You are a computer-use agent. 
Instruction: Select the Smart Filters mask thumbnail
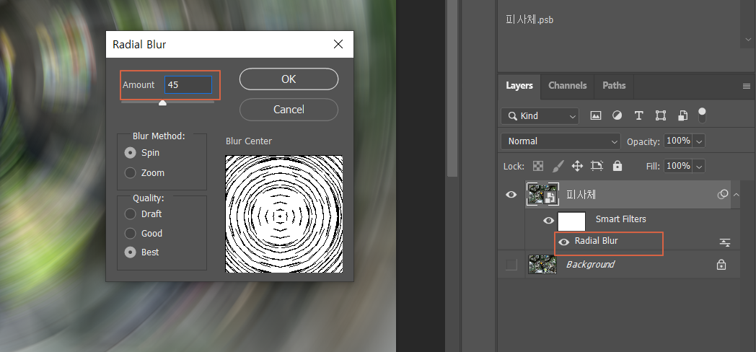571,221
